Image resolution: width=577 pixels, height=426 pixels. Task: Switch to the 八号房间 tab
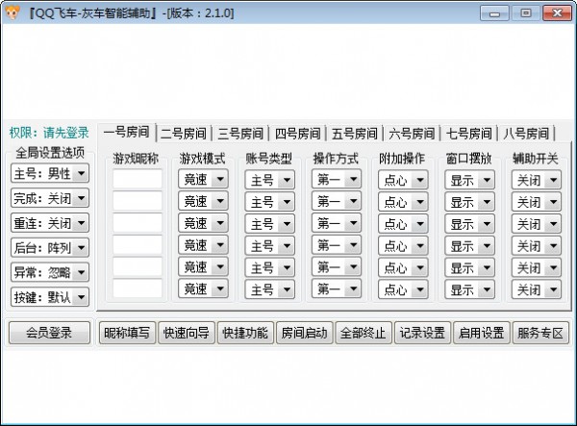click(x=526, y=134)
